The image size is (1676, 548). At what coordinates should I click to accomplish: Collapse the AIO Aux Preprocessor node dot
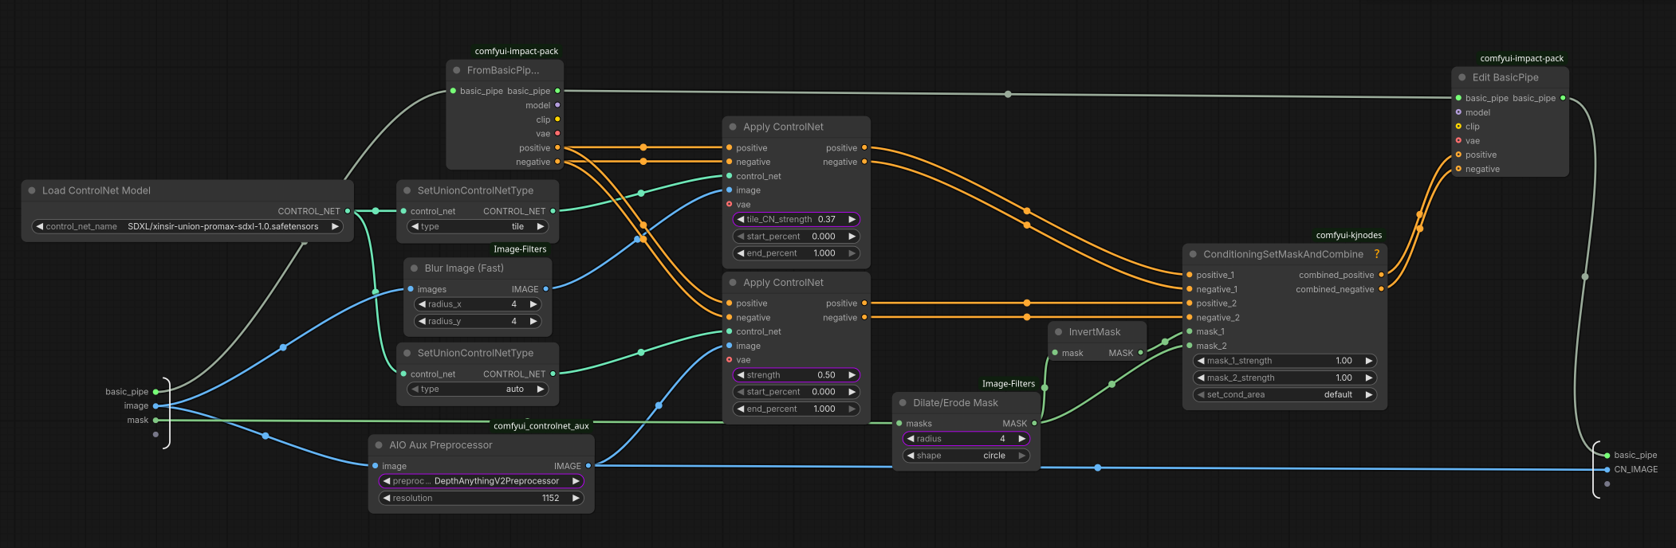click(x=379, y=445)
